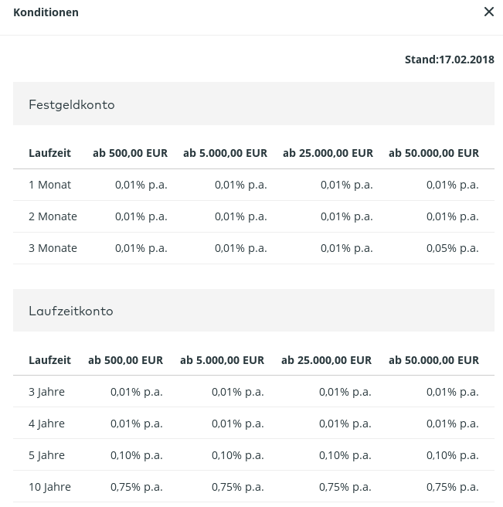Click ab 500,00 EUR header under Festgeldkonto
Viewport: 503px width, 507px height.
click(130, 153)
